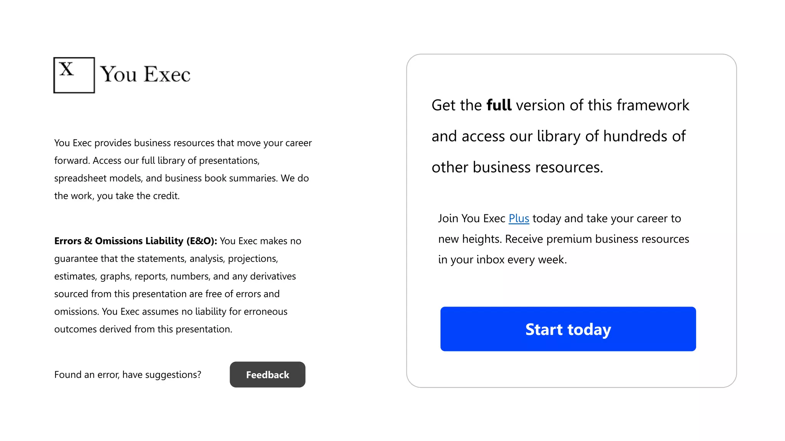Click the You Exec logo text

point(145,74)
